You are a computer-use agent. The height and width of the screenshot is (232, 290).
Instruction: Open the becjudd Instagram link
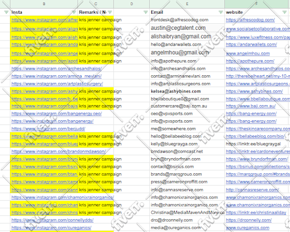point(48,129)
